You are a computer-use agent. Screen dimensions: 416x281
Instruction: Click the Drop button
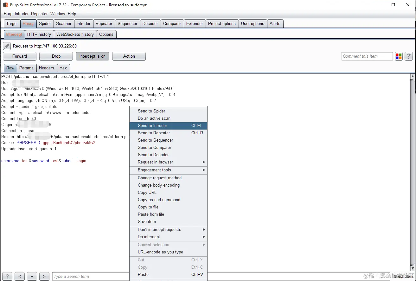[x=56, y=56]
